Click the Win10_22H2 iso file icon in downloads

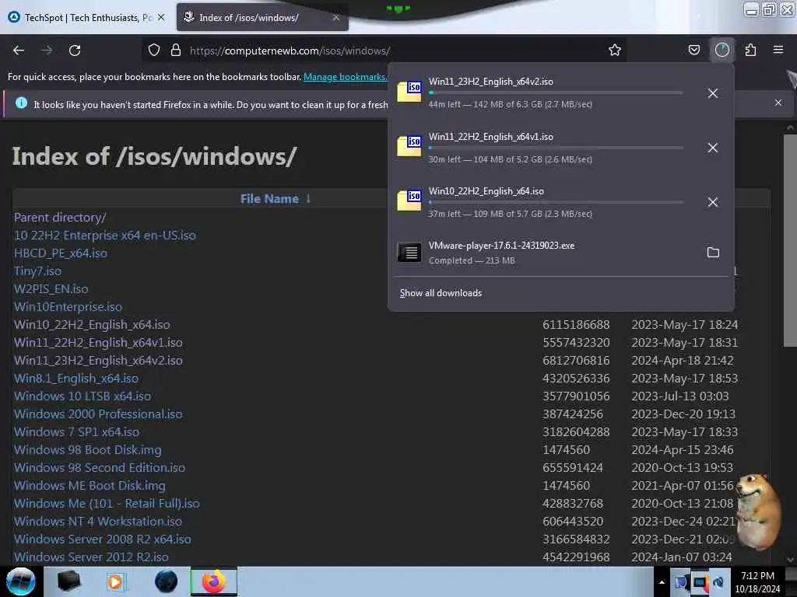(x=409, y=201)
